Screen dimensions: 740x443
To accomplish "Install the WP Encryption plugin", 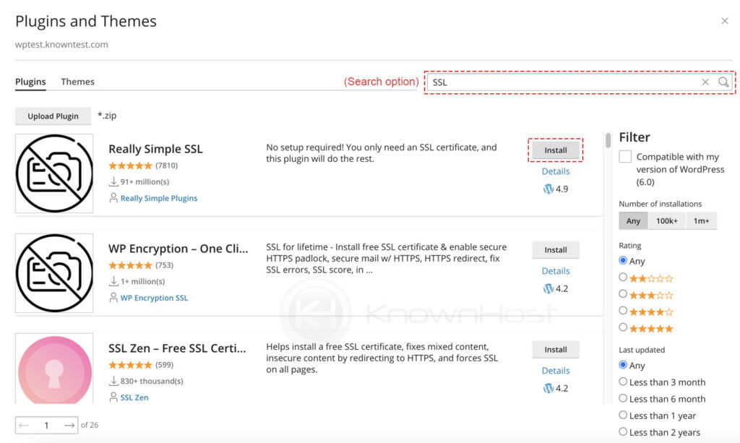I will click(556, 250).
